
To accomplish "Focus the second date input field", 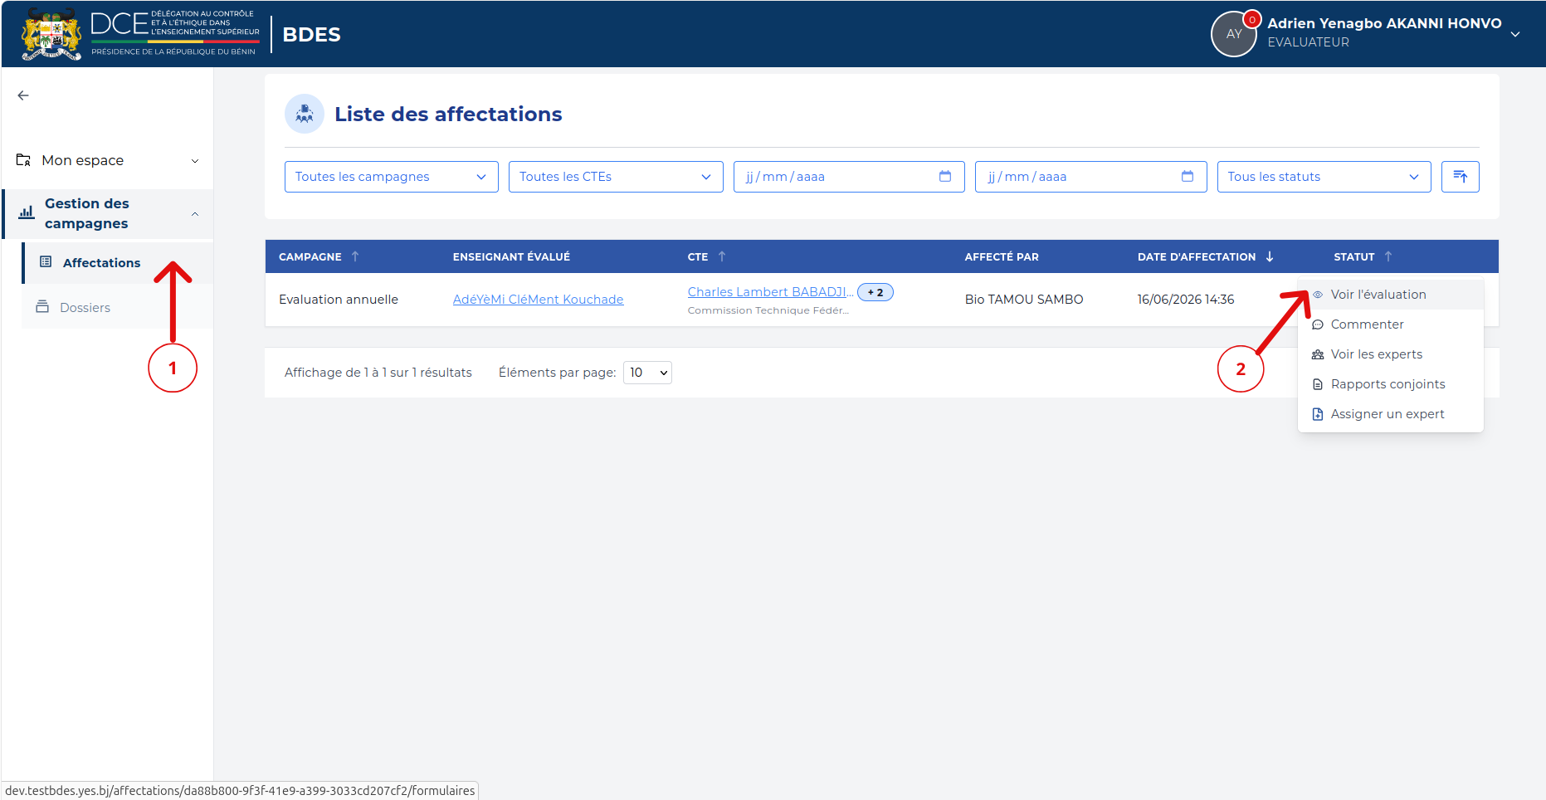I will point(1090,177).
